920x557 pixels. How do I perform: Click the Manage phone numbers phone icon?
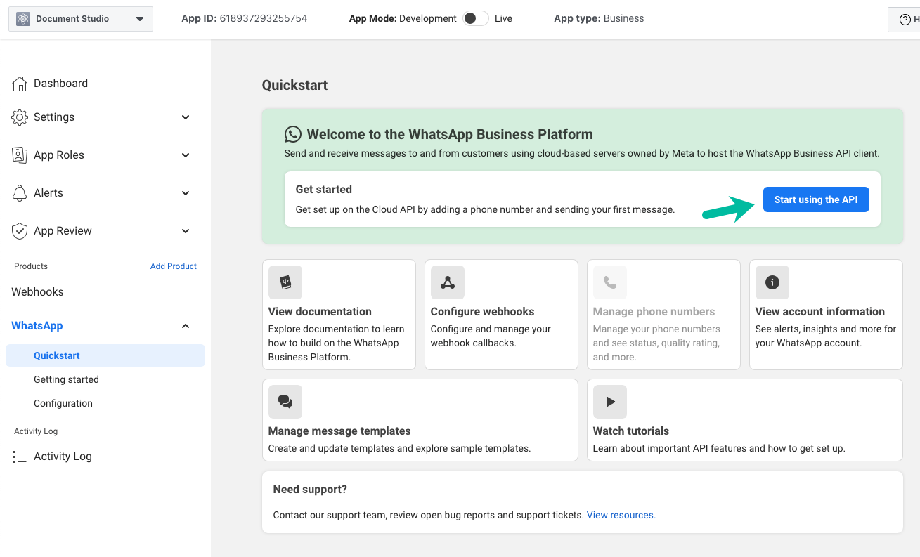point(610,282)
